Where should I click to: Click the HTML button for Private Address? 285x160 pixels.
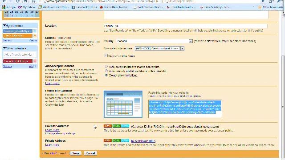[x=125, y=140]
